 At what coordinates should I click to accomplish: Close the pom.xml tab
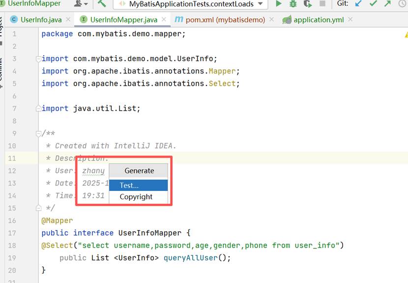tap(271, 19)
